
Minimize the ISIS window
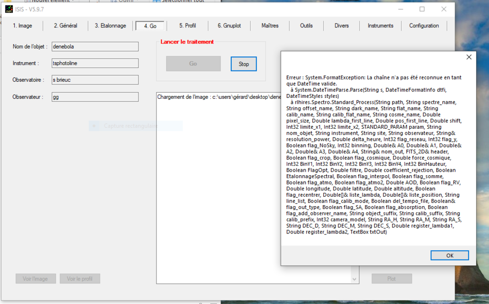click(401, 9)
